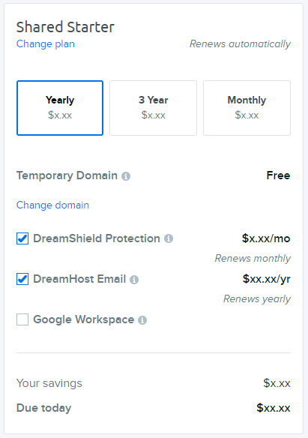
Task: Select the Temporary Domain label
Action: (67, 175)
